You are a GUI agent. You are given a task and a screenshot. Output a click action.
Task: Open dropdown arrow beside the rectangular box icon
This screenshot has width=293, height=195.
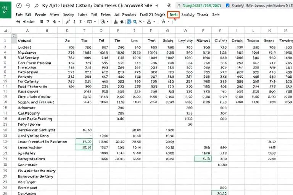pos(95,22)
